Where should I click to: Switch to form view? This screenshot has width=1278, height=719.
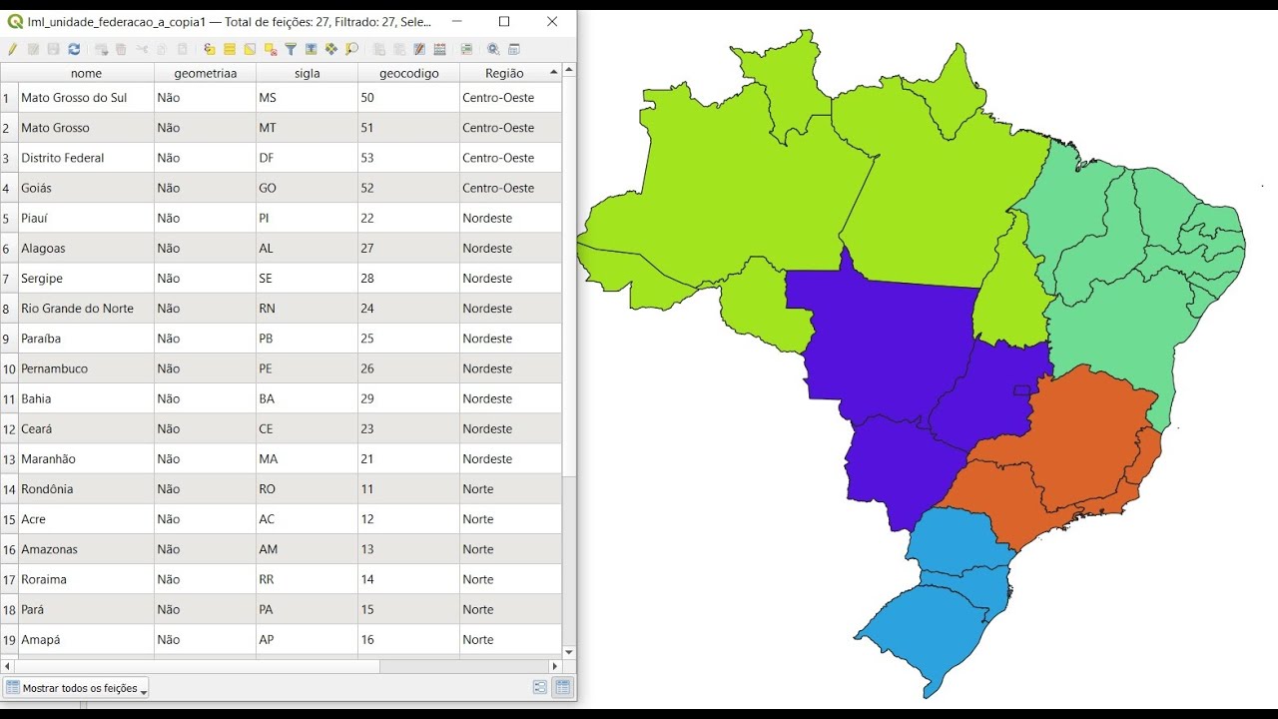coord(540,687)
